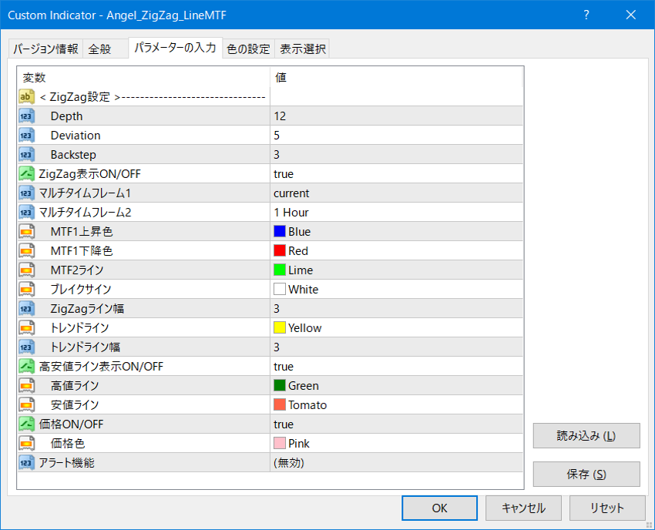Screen dimensions: 655x530
Task: Click the integer icon beside ZigZagライン幅
Action: (26, 309)
